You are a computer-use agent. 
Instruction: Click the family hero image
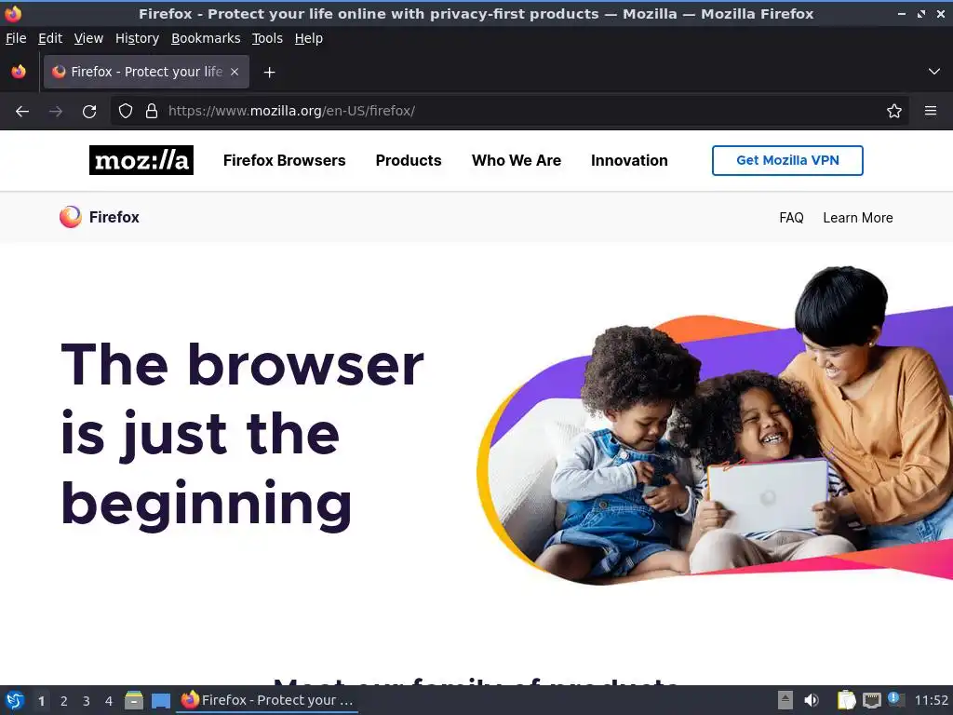pyautogui.click(x=715, y=425)
